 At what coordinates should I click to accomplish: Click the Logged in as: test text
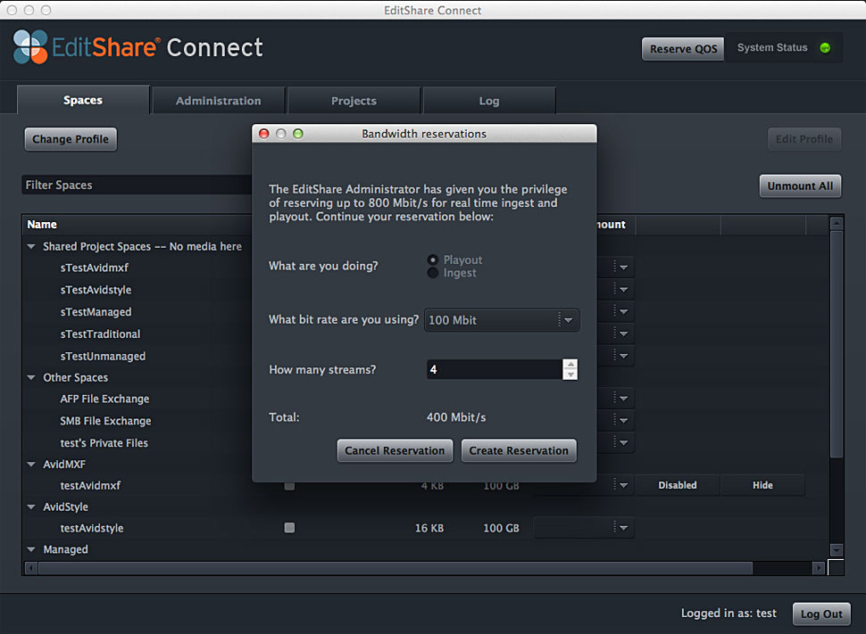coord(729,613)
